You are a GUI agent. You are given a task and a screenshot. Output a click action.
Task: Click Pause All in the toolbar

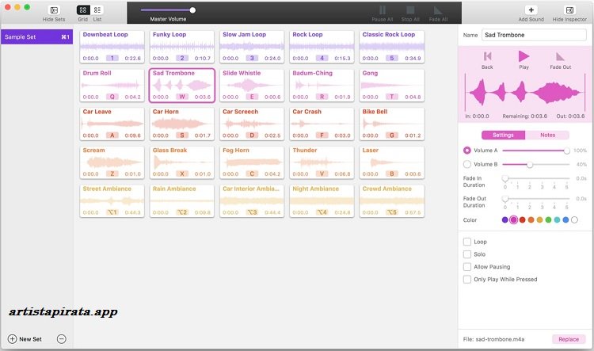383,10
